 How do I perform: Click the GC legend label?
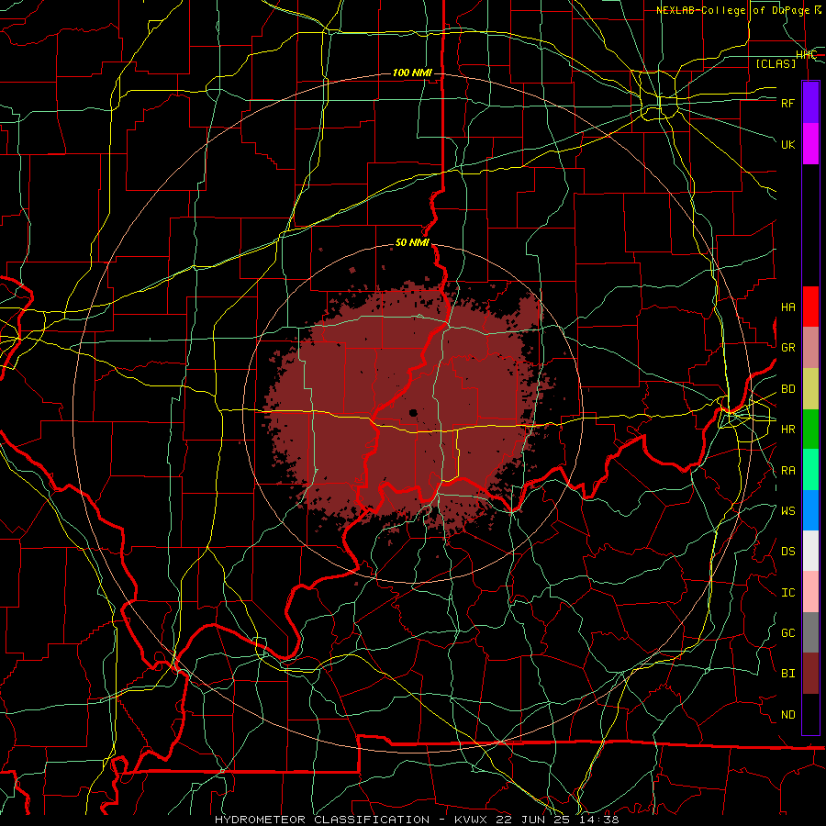pos(787,632)
